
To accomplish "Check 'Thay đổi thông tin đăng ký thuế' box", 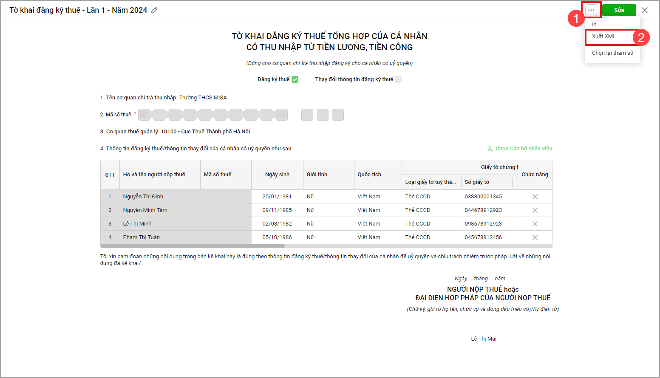I will (x=398, y=79).
